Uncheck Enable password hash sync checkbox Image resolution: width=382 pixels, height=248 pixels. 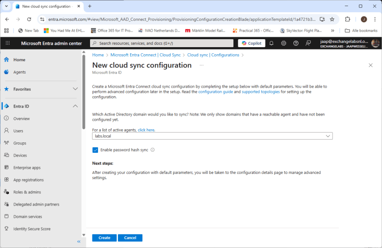tap(95, 150)
